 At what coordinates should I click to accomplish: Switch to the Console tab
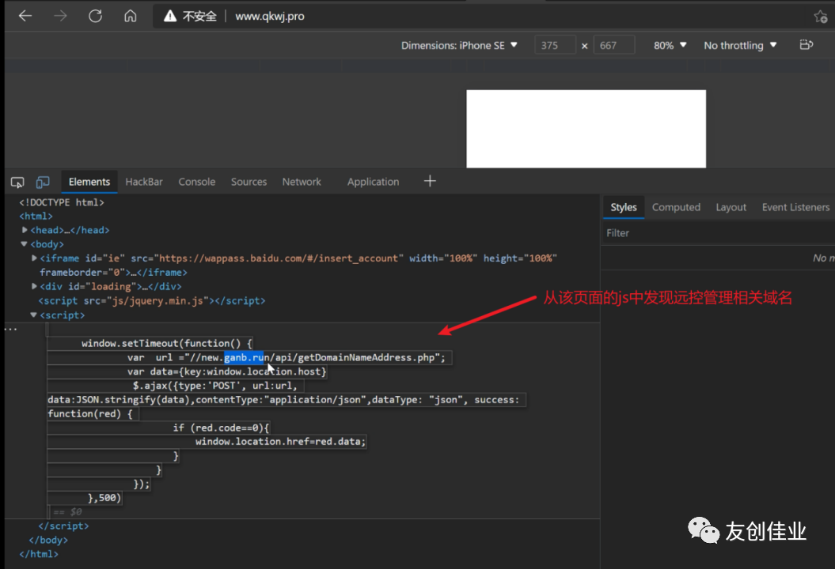[196, 182]
